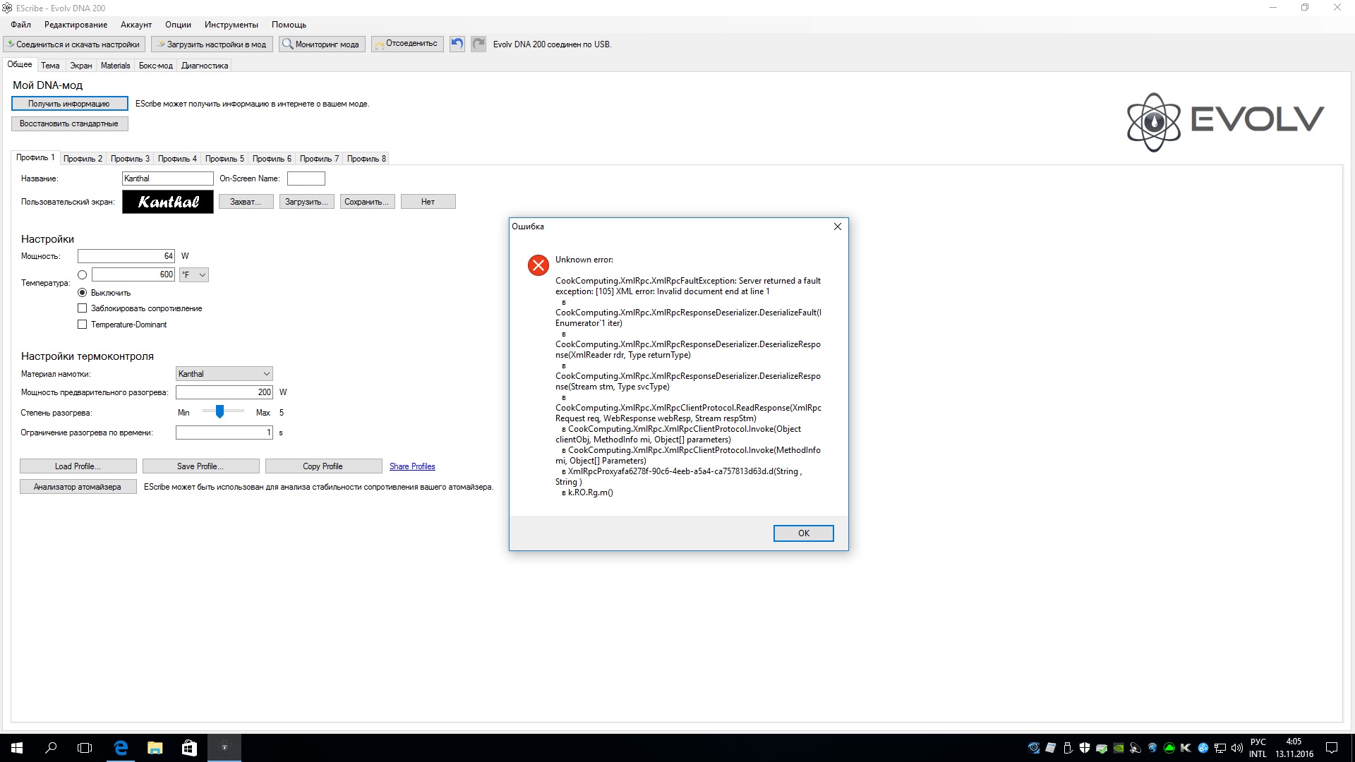The image size is (1355, 762).
Task: Open the taskbar search magnifier
Action: tap(51, 748)
